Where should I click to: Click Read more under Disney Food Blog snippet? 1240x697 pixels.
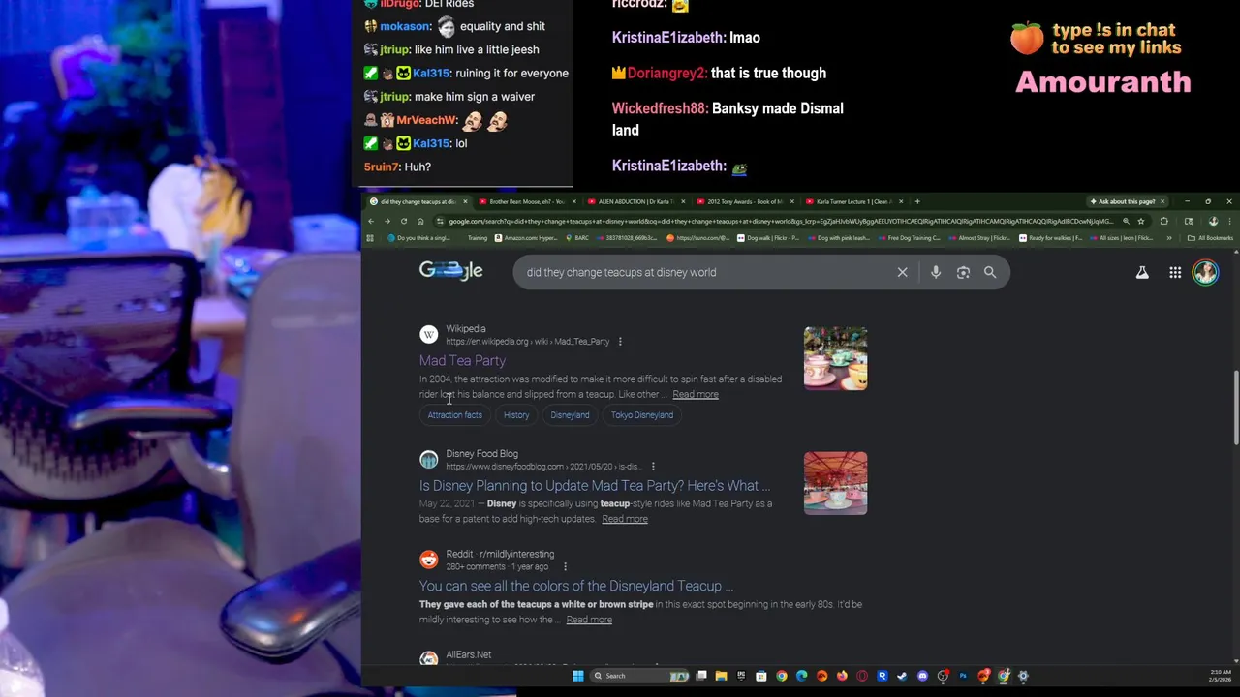625,519
